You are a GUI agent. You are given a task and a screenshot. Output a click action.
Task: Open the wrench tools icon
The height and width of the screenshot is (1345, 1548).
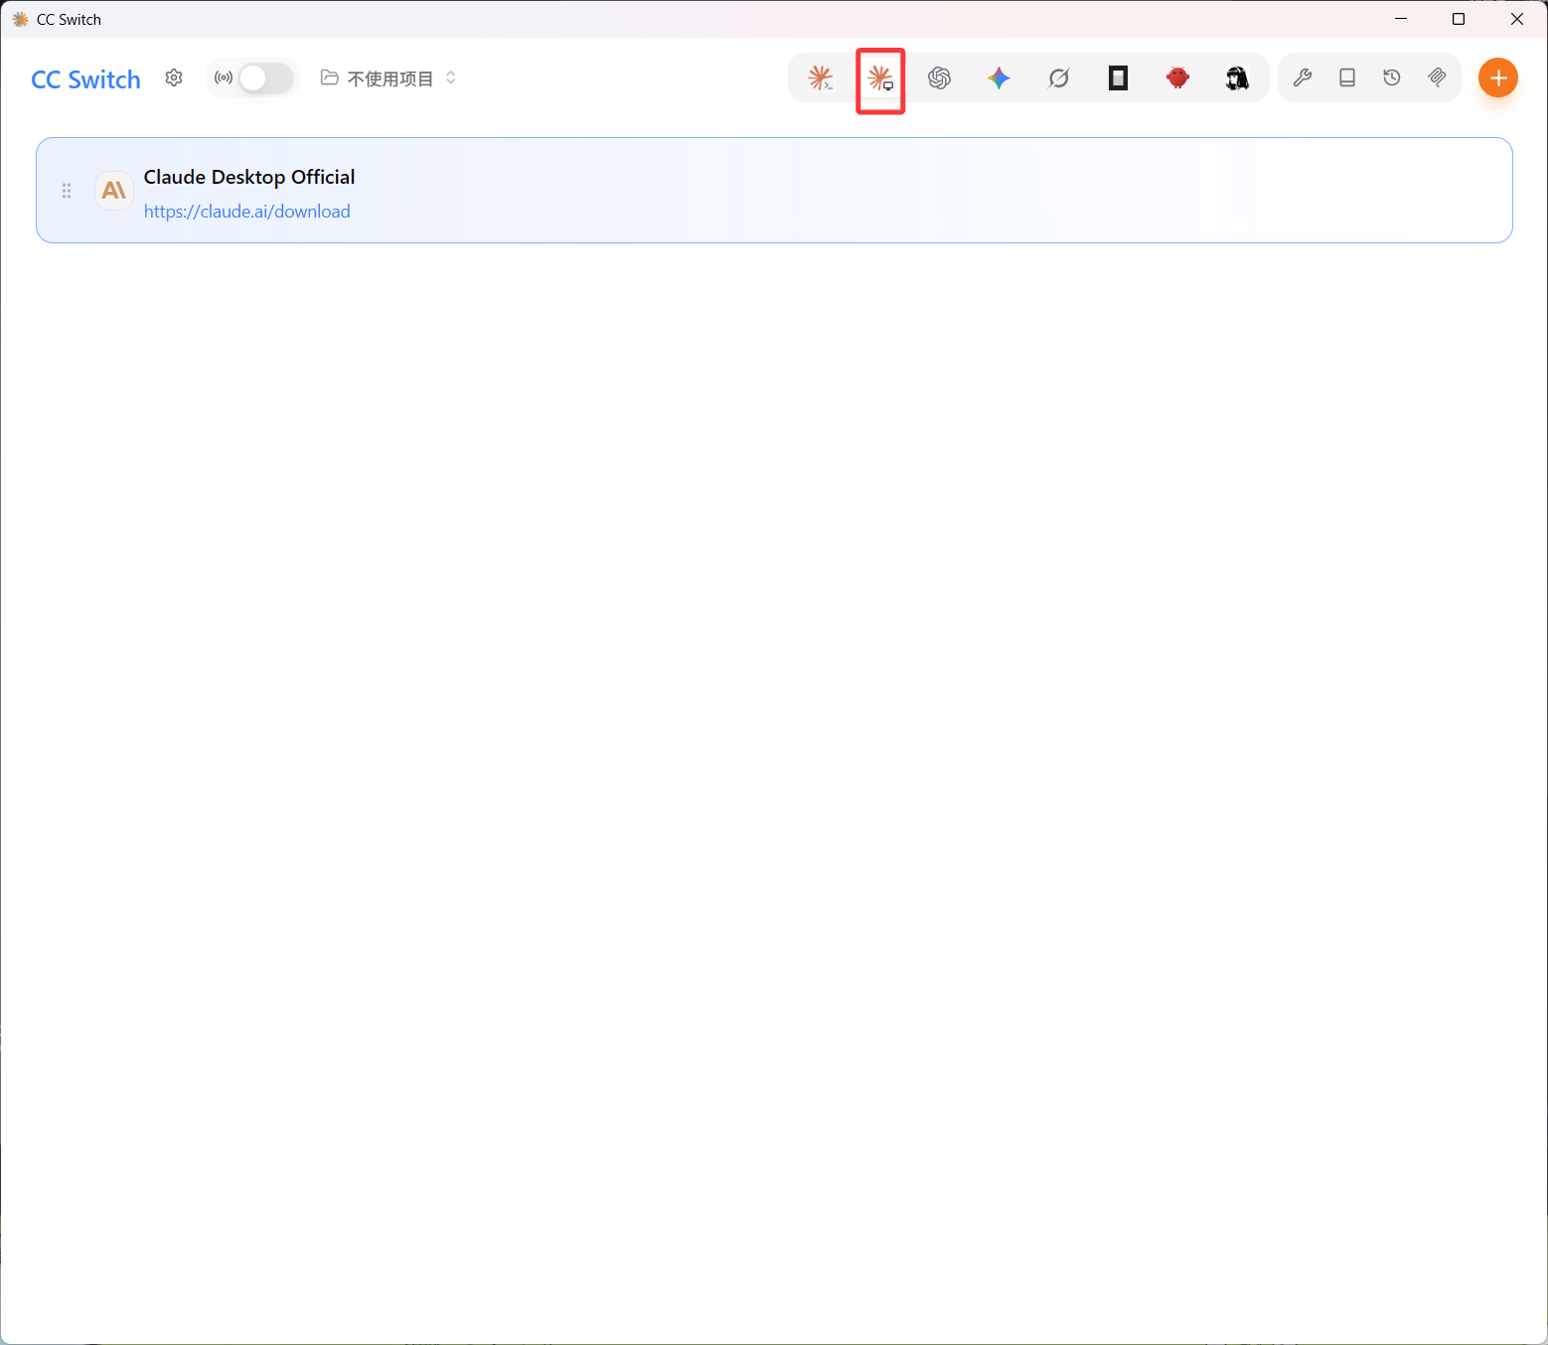(x=1303, y=77)
